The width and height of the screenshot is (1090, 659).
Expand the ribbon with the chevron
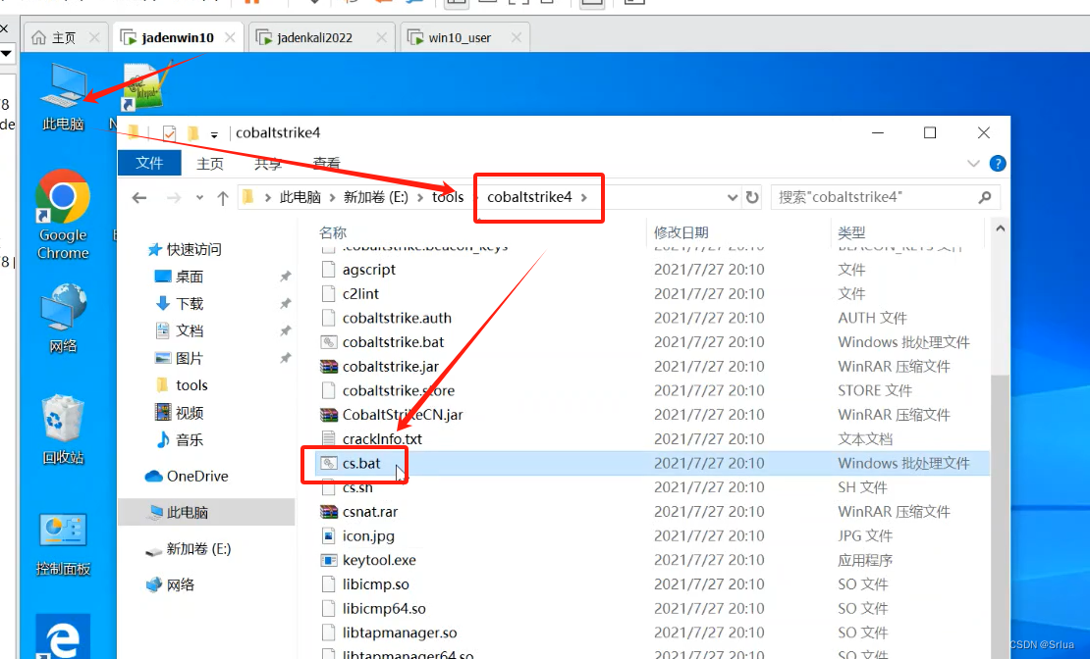click(973, 164)
